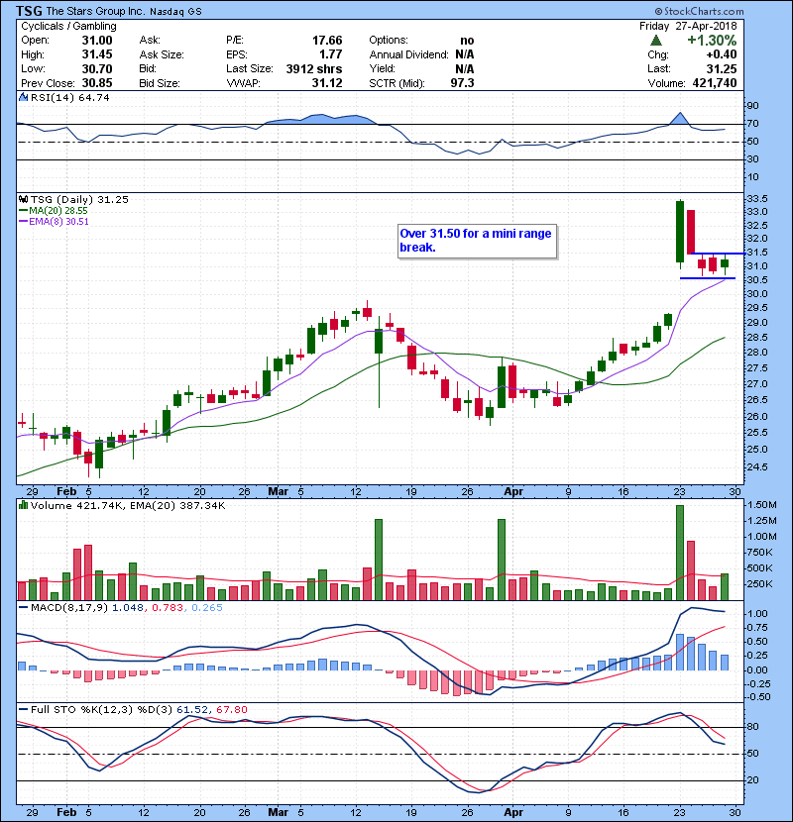Click the Options value no
This screenshot has height=822, width=793.
[467, 41]
